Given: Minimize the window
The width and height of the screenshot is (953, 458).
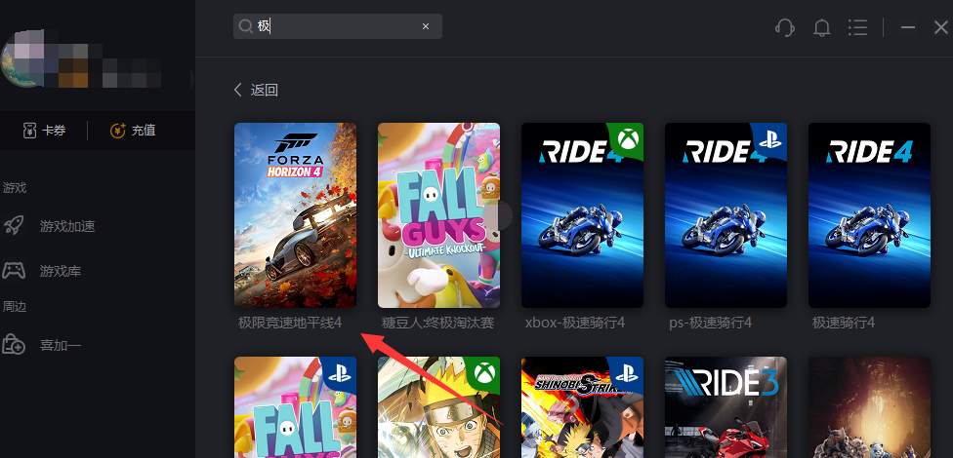Looking at the screenshot, I should (908, 27).
